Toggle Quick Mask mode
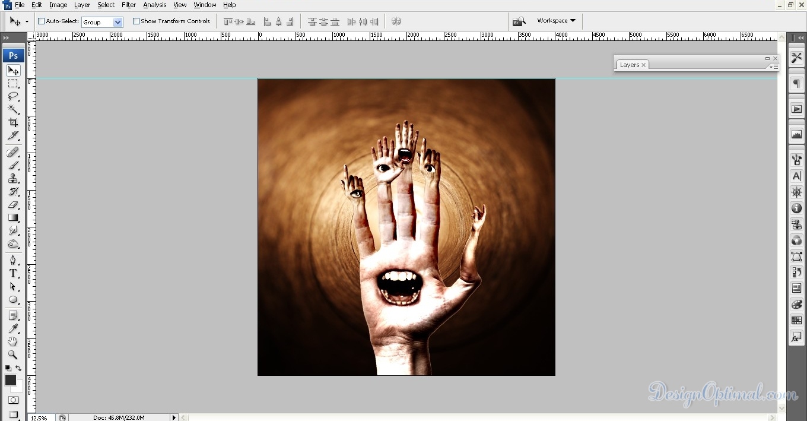This screenshot has width=807, height=421. point(13,400)
